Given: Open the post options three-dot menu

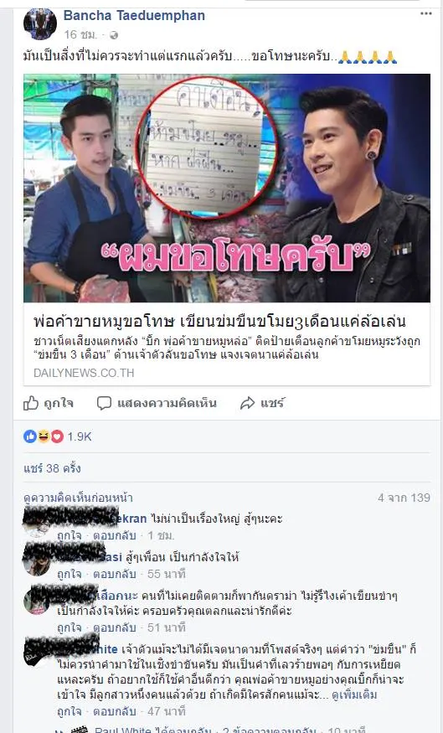Looking at the screenshot, I should (425, 13).
